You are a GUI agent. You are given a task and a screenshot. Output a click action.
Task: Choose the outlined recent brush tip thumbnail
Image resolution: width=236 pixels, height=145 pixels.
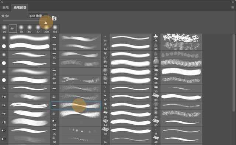click(x=13, y=29)
